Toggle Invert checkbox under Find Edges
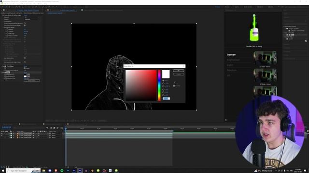Viewport: 309px width, 173px height. click(25, 68)
